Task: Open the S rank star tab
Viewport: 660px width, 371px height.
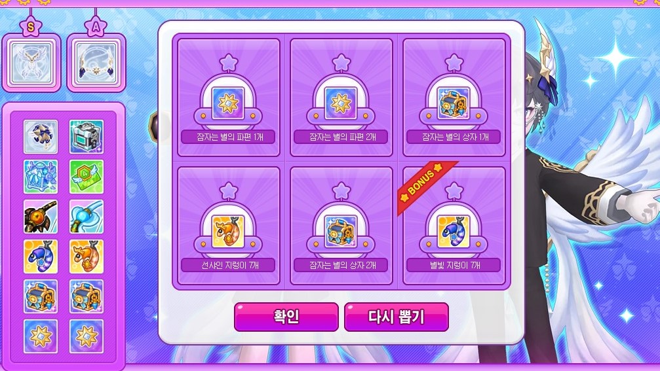Action: [31, 27]
